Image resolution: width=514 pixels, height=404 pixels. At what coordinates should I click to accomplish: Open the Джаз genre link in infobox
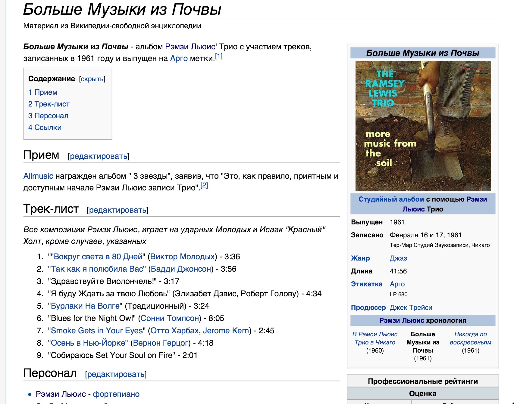tap(398, 258)
